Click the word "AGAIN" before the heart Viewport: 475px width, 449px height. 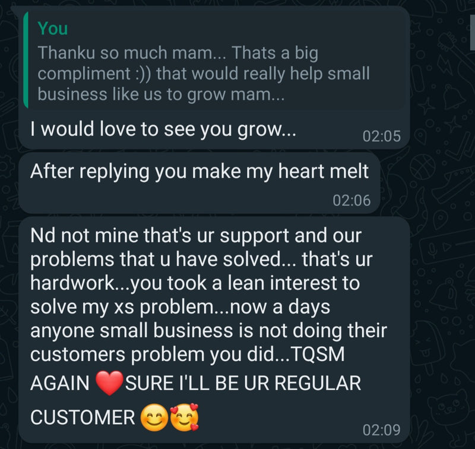click(x=60, y=384)
